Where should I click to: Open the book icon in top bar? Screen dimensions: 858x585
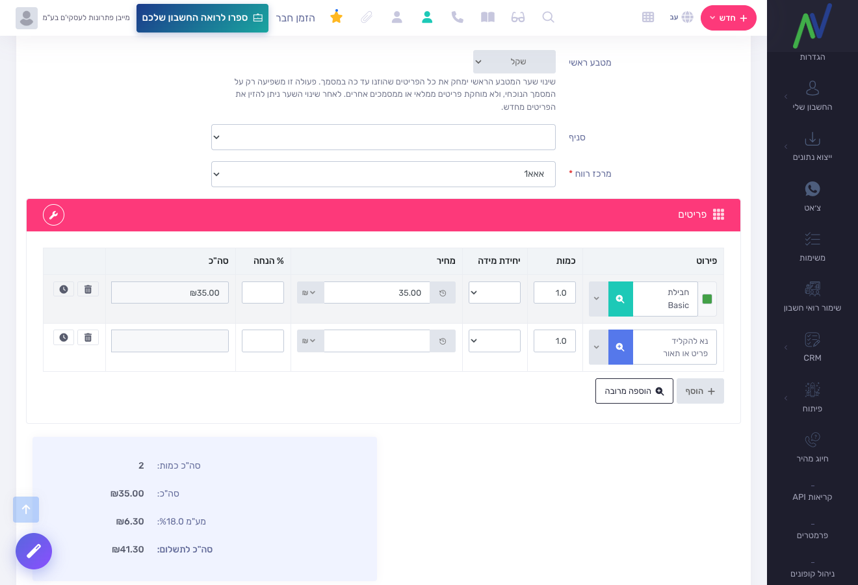click(487, 17)
